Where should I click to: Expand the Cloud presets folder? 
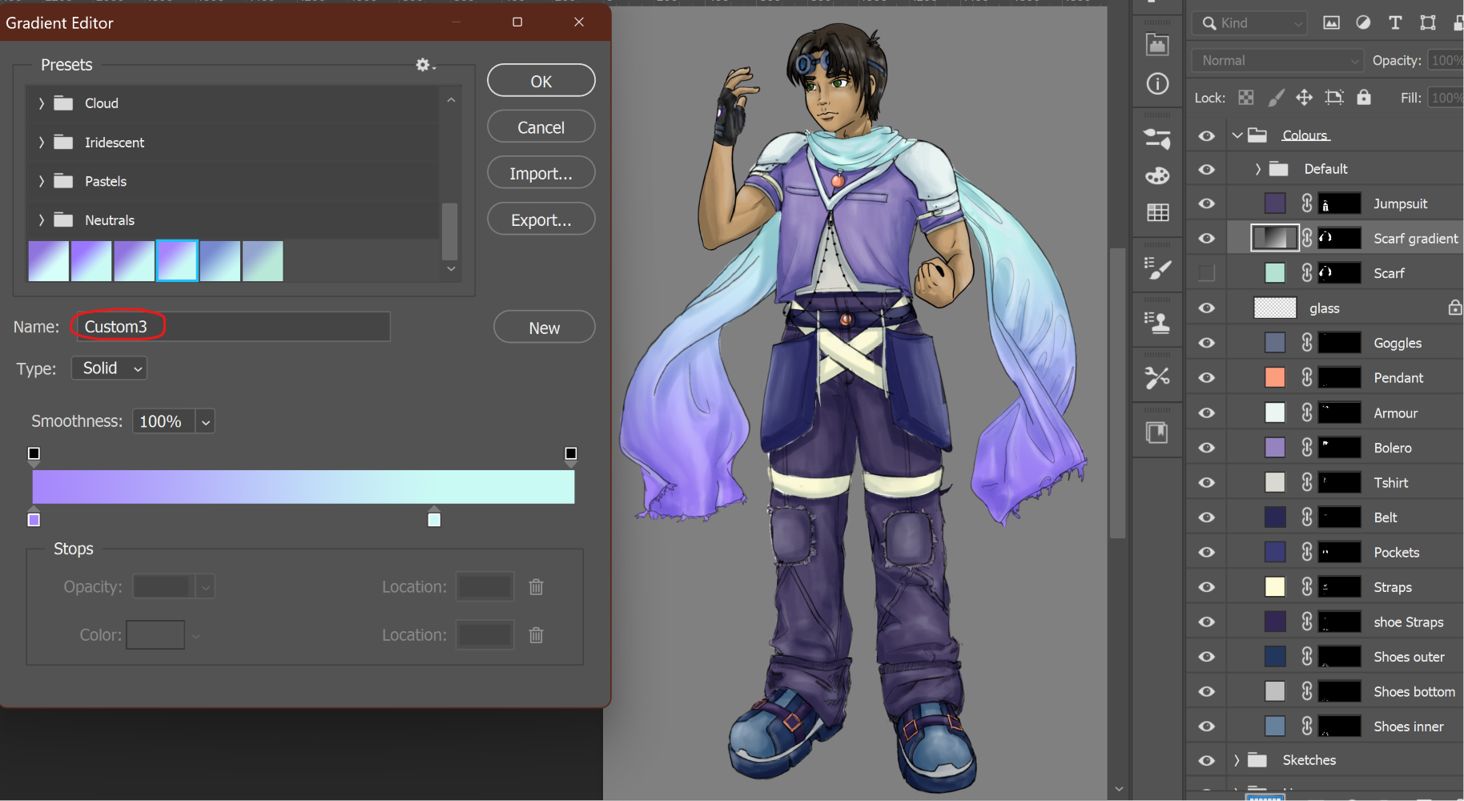[x=42, y=103]
